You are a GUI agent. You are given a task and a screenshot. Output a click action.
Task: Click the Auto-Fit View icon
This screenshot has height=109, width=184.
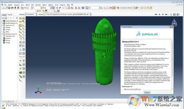(x=69, y=8)
